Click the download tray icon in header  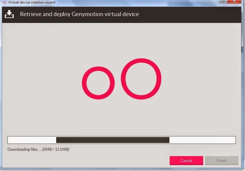point(9,14)
